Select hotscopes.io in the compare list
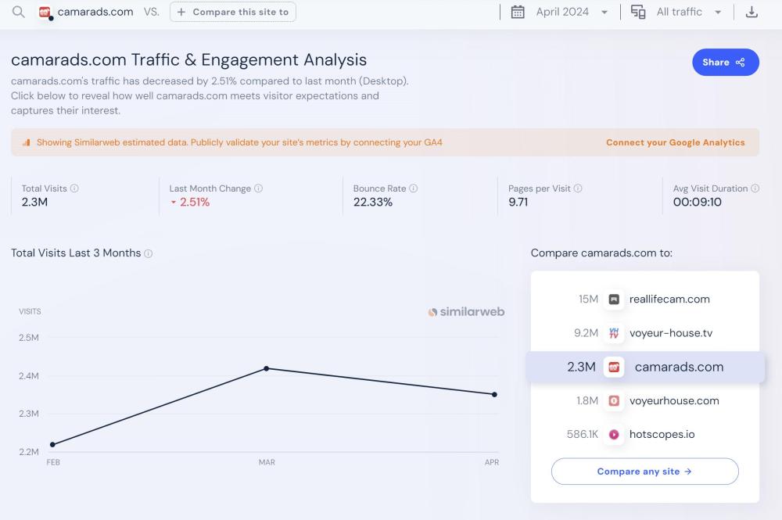 click(662, 434)
